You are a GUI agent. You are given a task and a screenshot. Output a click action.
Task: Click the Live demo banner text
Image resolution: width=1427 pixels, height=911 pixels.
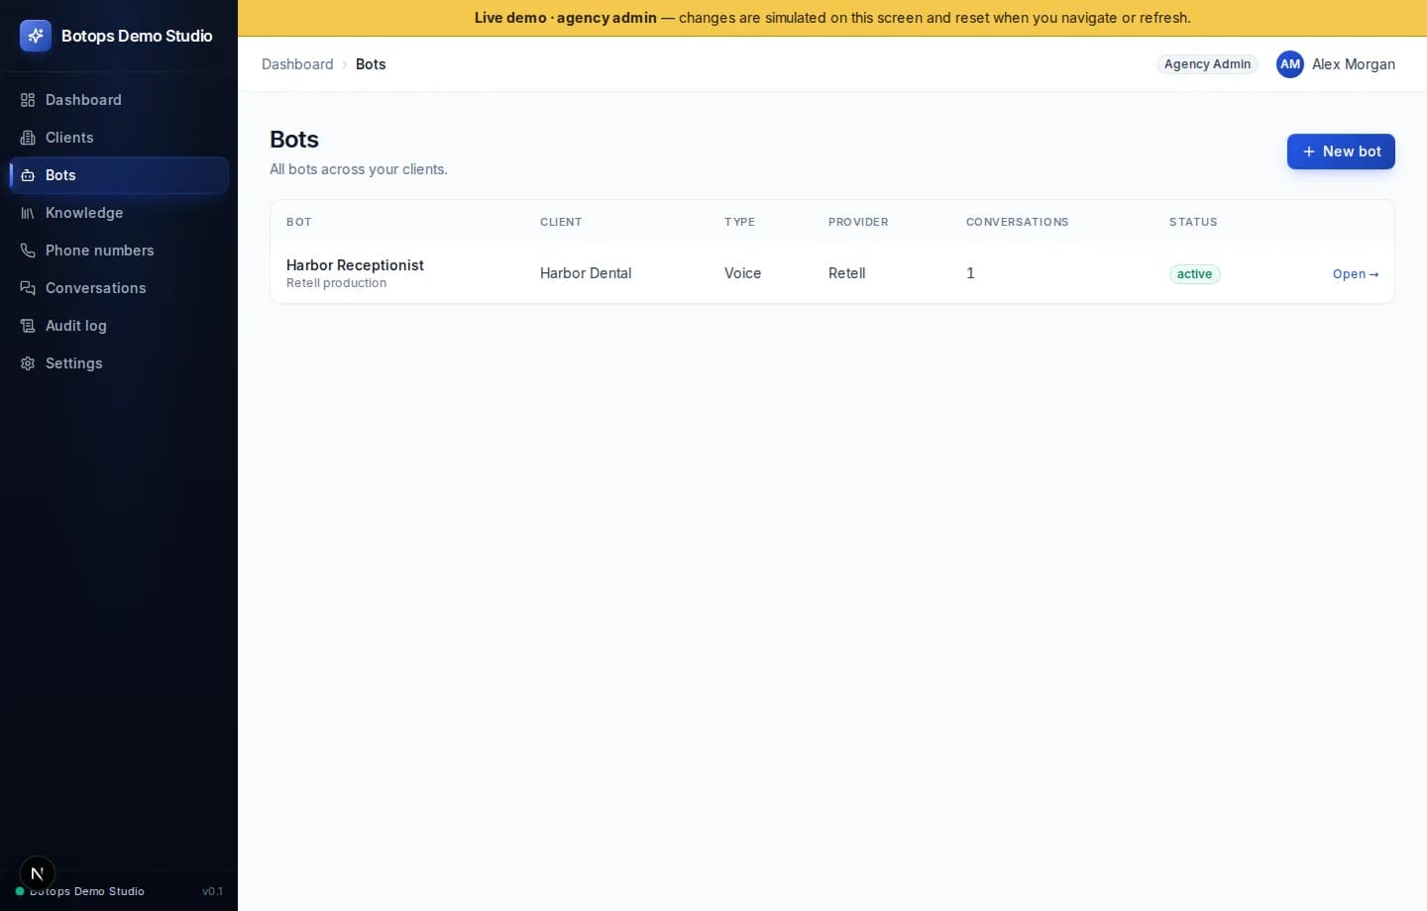tap(832, 18)
